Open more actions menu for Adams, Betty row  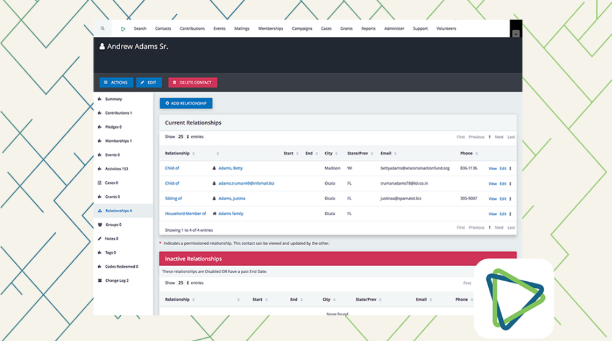510,168
